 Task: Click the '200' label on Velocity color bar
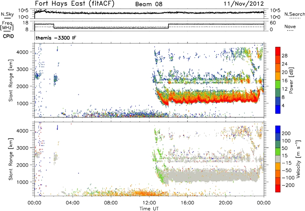pyautogui.click(x=286, y=133)
